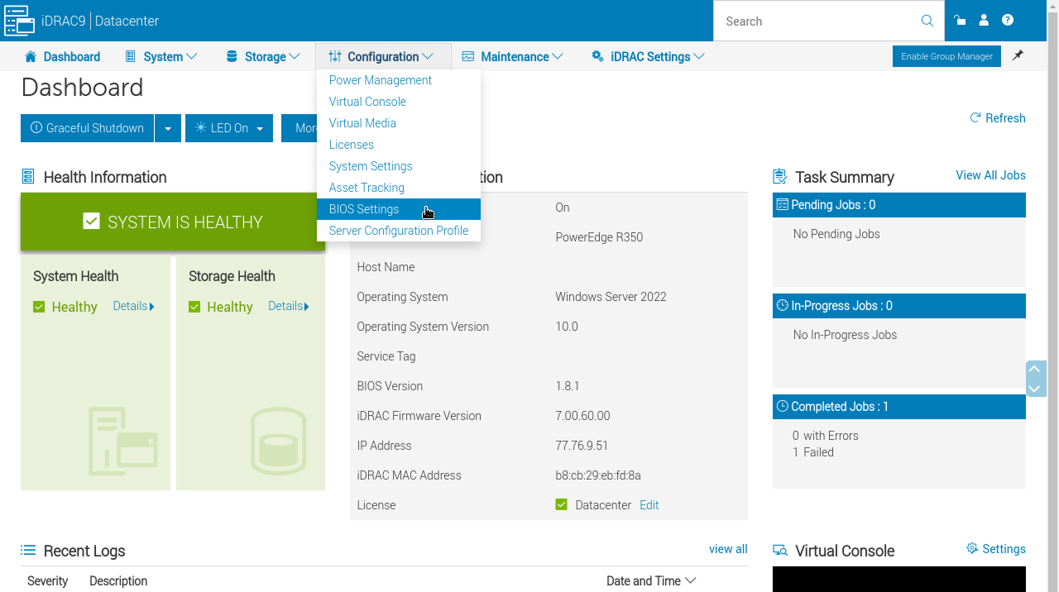Viewport: 1059px width, 592px height.
Task: Select Power Management from Configuration menu
Action: (x=399, y=80)
